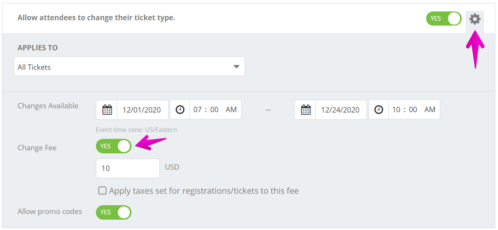The width and height of the screenshot is (498, 230).
Task: Turn off the Allow promo codes toggle
Action: point(114,212)
